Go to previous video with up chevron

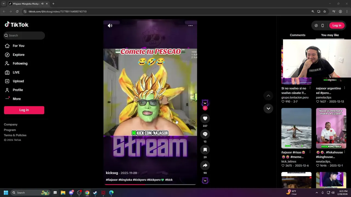(268, 95)
